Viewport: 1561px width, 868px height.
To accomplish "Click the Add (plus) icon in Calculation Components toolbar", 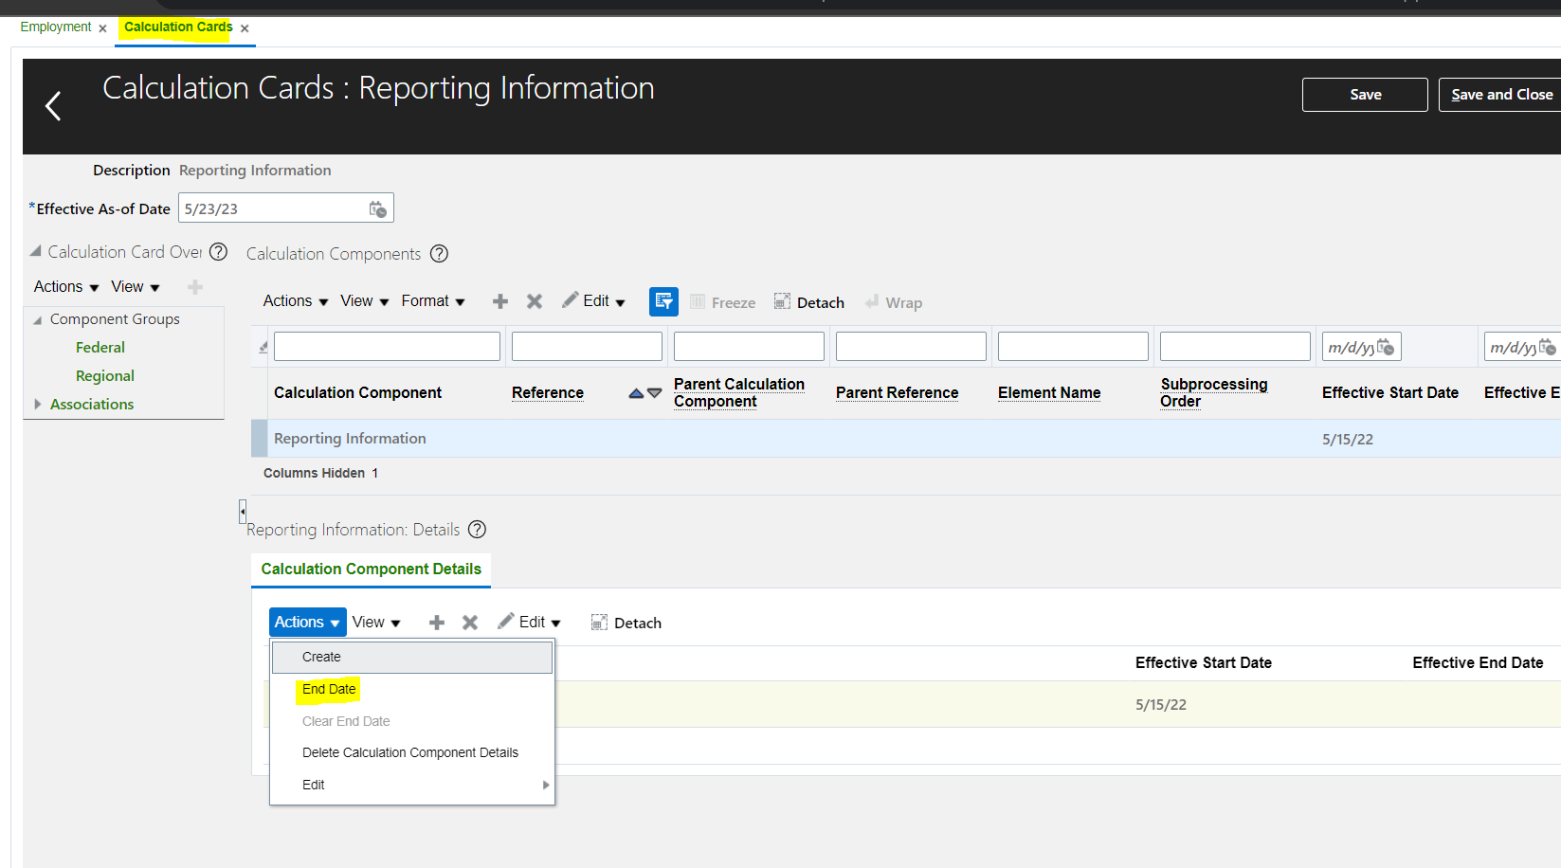I will [x=499, y=301].
